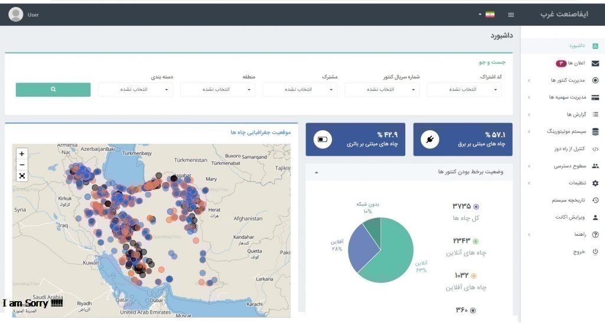Zoom out on the wells map
605x323 pixels.
(x=22, y=165)
